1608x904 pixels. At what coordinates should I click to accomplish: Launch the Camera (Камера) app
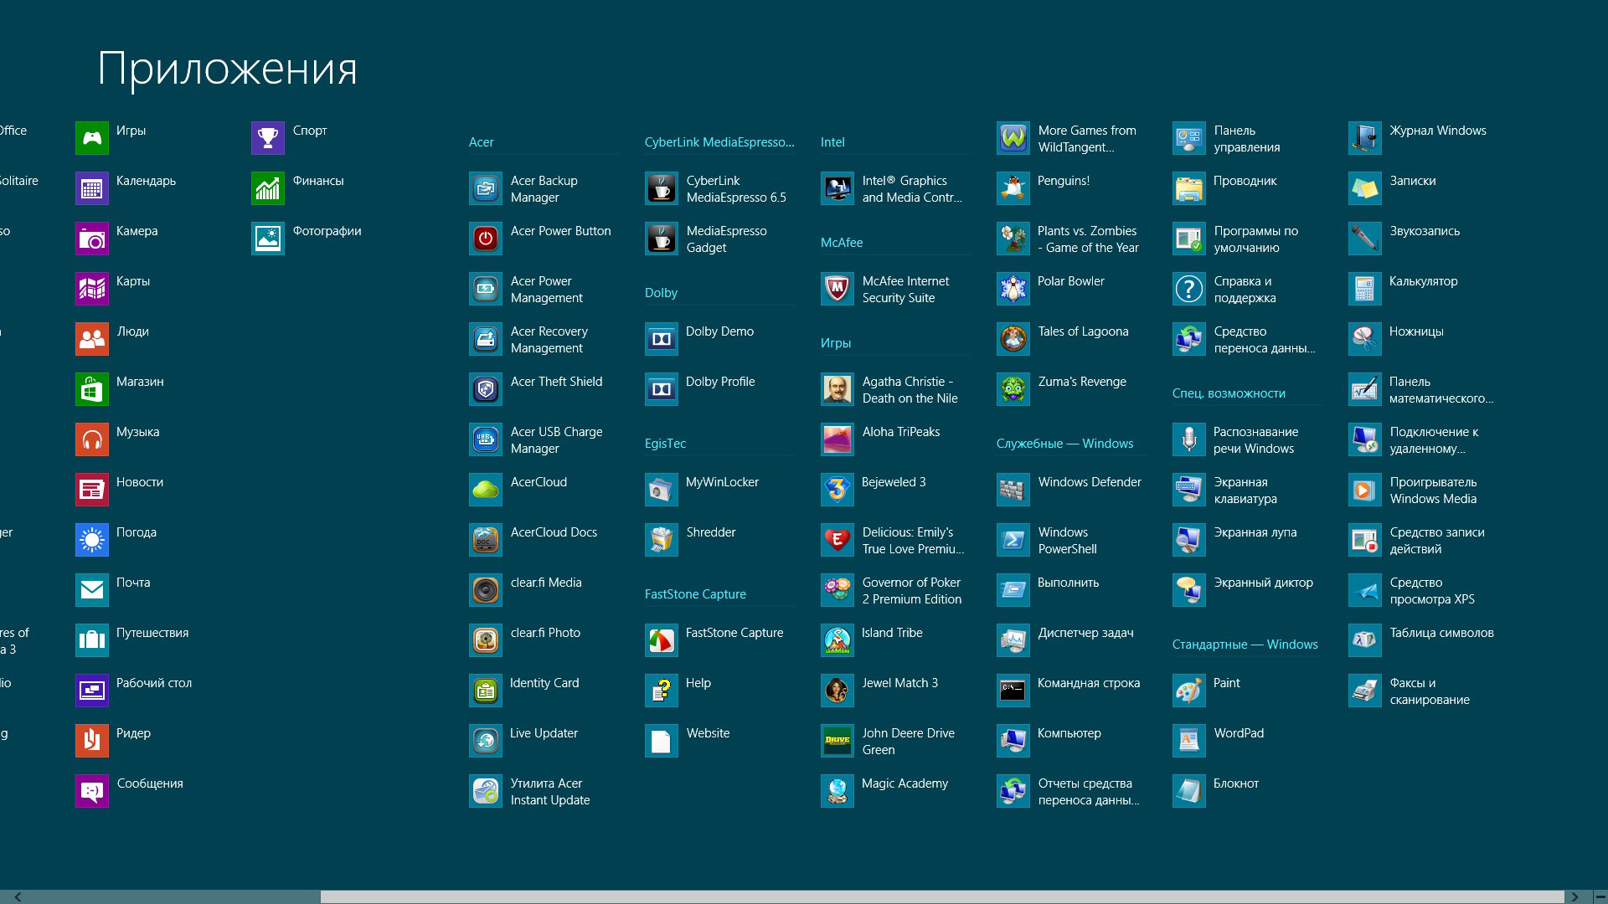(92, 239)
